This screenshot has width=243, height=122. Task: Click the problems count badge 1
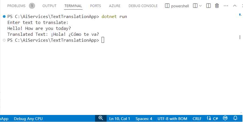[x=32, y=6]
